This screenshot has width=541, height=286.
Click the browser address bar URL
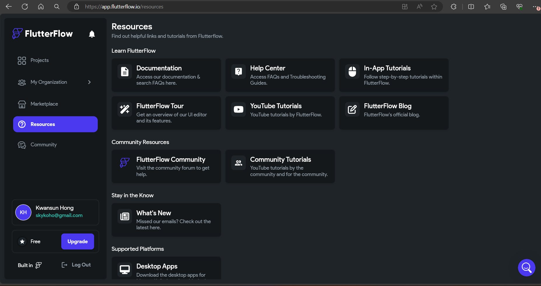124,7
